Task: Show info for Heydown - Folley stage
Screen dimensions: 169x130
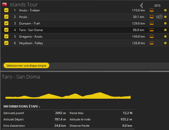Action: tap(165, 43)
